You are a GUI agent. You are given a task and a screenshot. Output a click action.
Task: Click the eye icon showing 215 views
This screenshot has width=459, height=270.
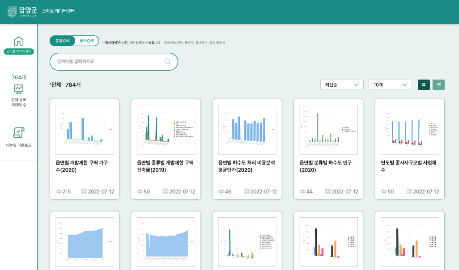pyautogui.click(x=58, y=191)
